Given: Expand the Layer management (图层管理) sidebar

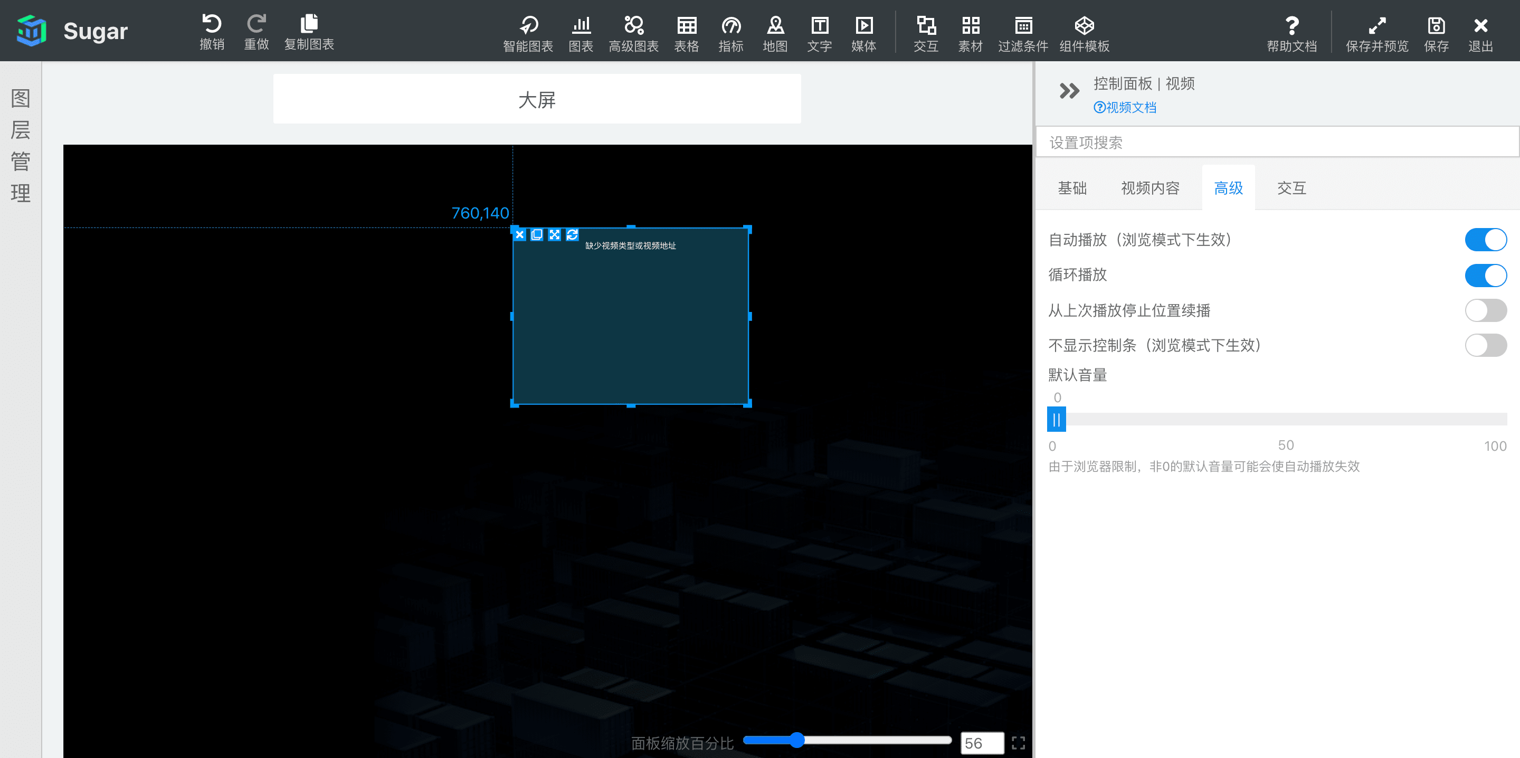Looking at the screenshot, I should tap(21, 145).
